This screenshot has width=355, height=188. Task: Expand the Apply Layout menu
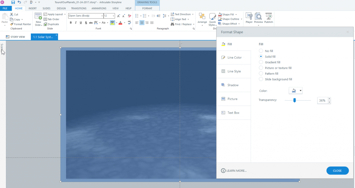point(65,14)
